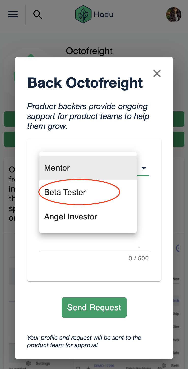The image size is (188, 369).
Task: Switch to the New tab in the background
Action: [x=176, y=279]
